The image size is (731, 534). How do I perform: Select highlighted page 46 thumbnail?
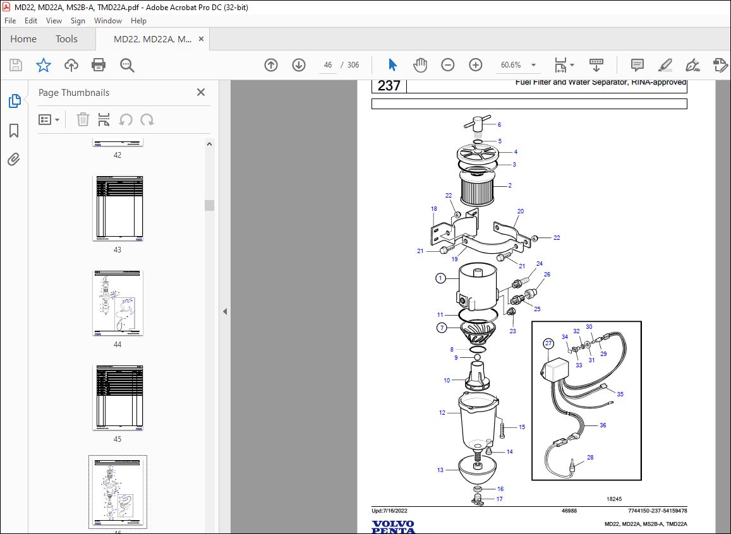118,492
